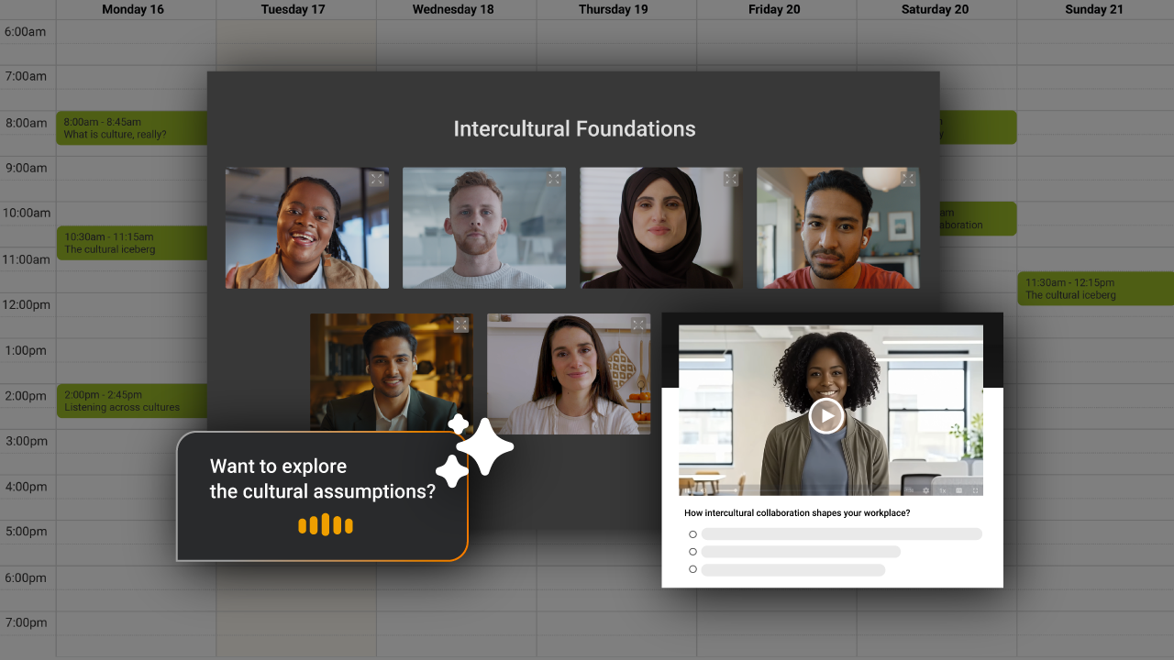The image size is (1174, 660).
Task: Open Monday 10:30am The cultural iceberg event
Action: tap(131, 243)
